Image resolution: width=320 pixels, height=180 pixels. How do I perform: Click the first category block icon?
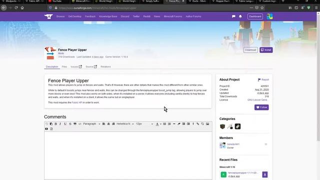click(x=222, y=126)
